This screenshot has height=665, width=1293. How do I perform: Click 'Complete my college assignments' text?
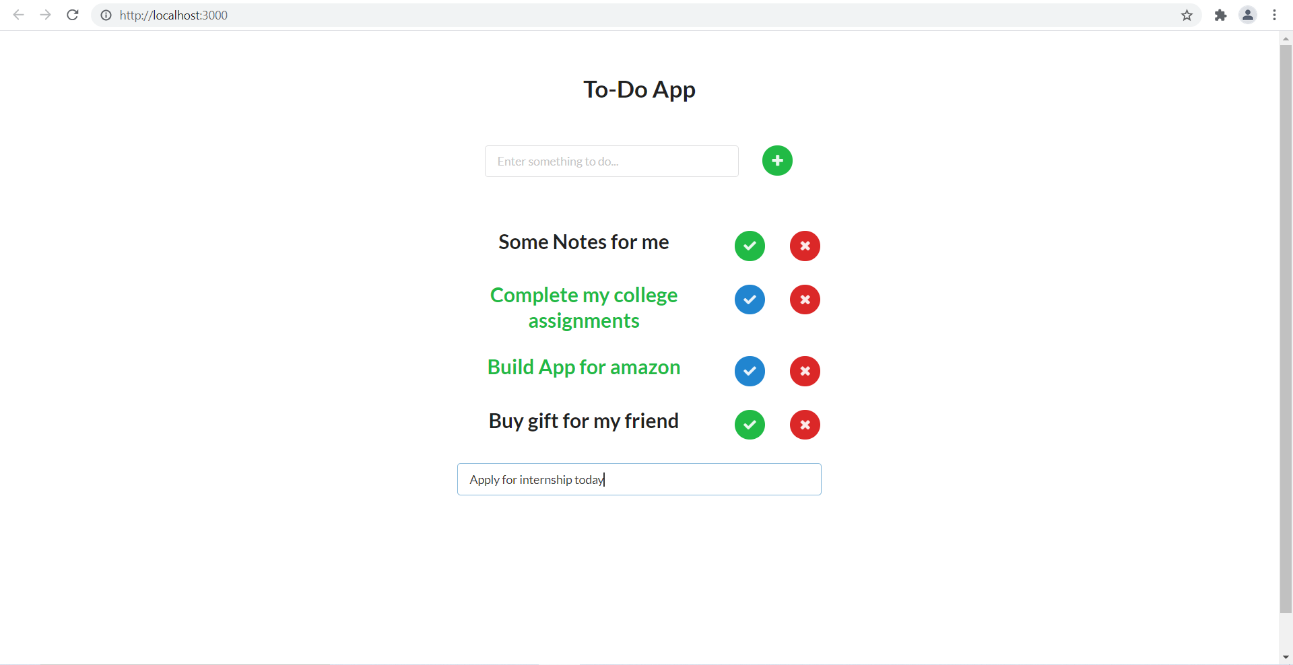[584, 308]
